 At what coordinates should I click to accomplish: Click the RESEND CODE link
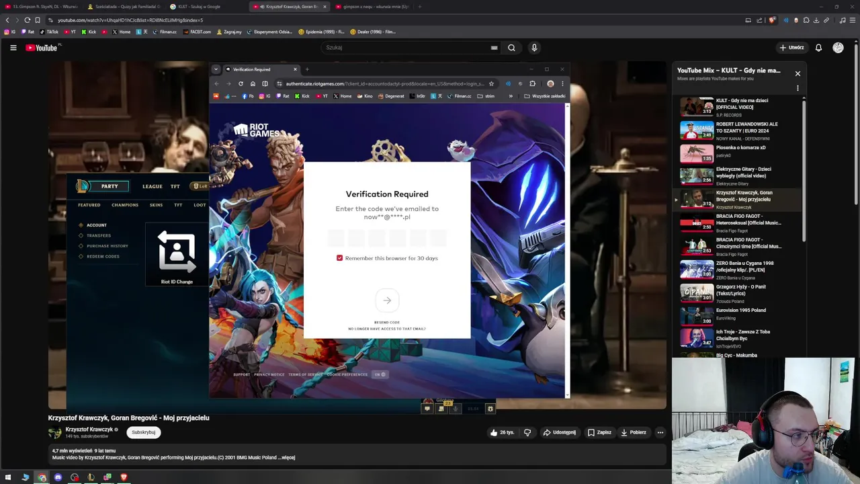(387, 323)
